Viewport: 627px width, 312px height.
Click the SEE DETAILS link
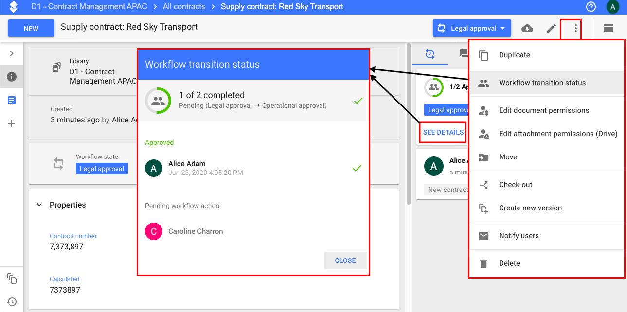coord(443,132)
